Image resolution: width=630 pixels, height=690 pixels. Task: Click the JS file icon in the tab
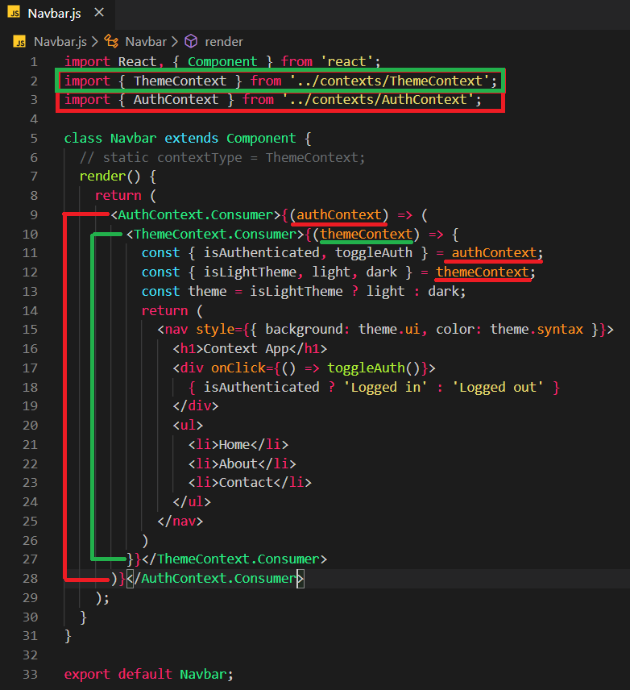pos(15,14)
